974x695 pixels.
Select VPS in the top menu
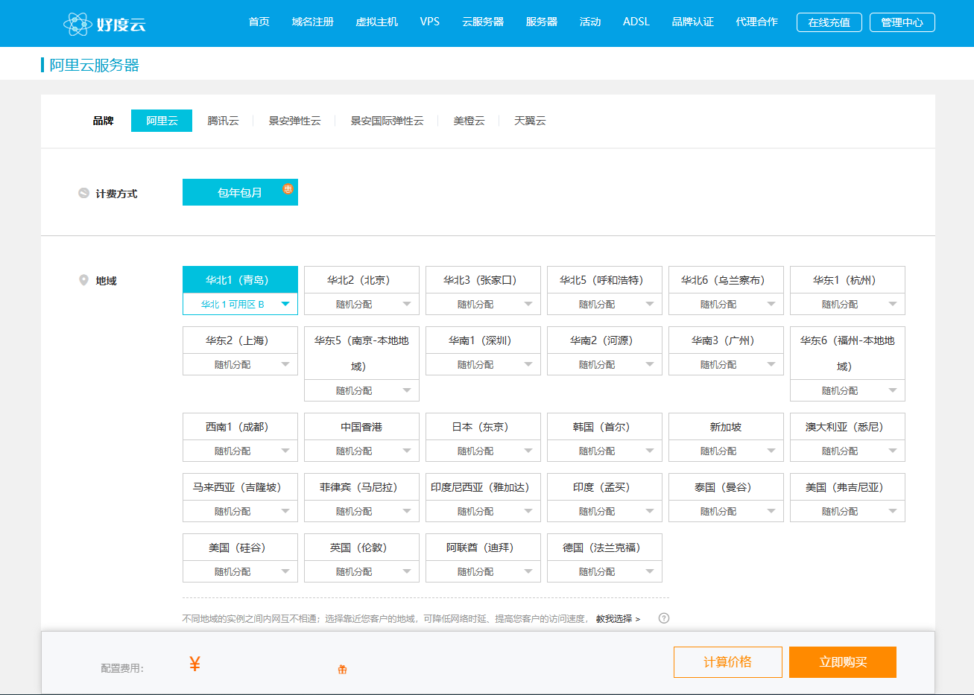(430, 22)
